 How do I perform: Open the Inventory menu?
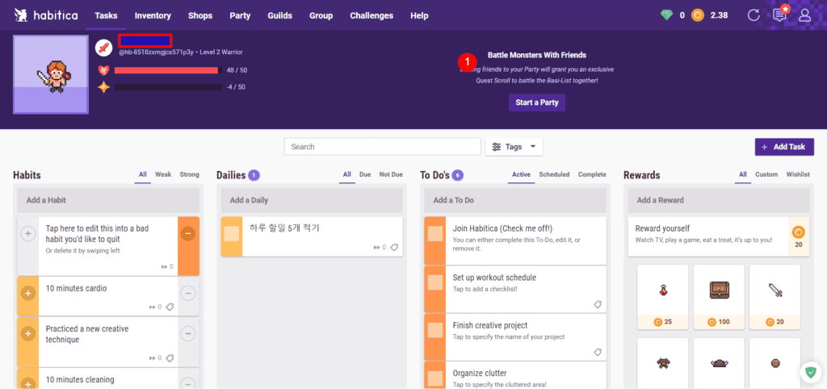click(153, 15)
